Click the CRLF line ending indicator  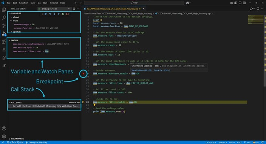239,142
